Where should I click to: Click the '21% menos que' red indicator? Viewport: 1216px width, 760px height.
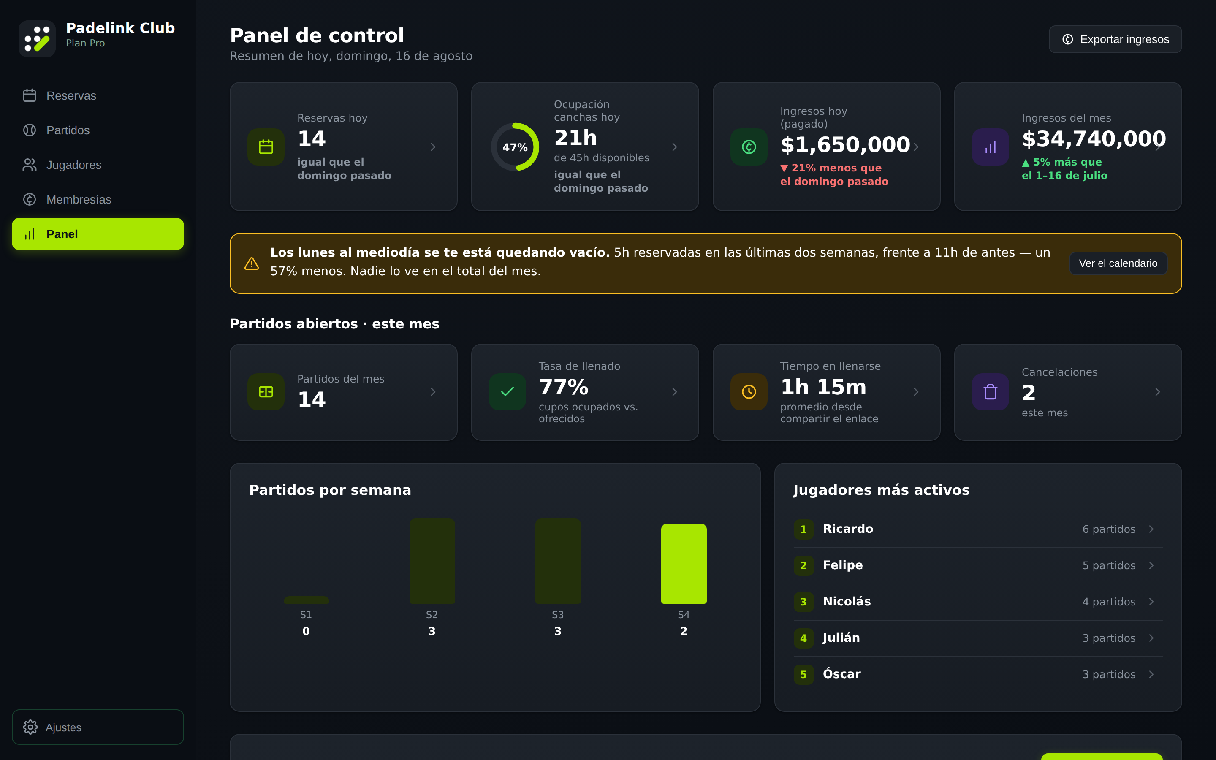[831, 168]
